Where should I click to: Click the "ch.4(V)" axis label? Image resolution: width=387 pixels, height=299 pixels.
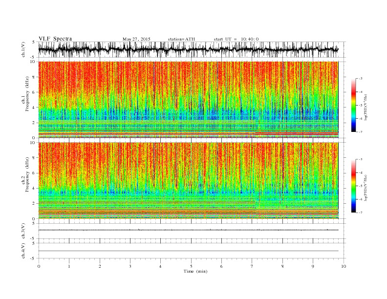[23, 251]
